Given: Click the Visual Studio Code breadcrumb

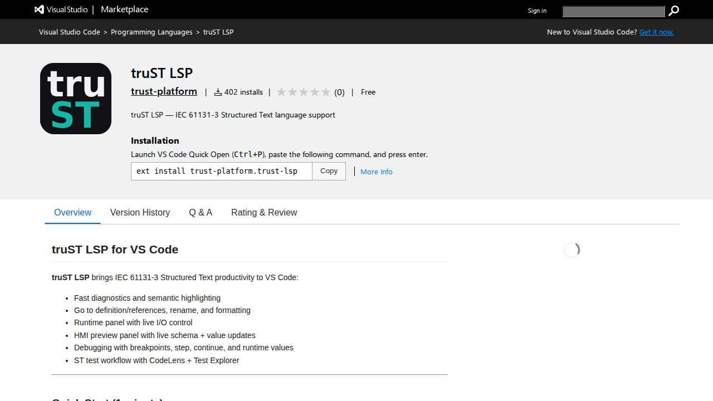Looking at the screenshot, I should click(x=69, y=32).
